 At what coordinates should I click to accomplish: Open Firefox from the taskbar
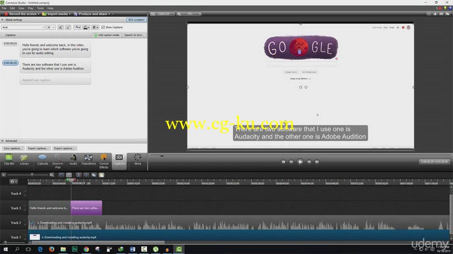click(52, 249)
